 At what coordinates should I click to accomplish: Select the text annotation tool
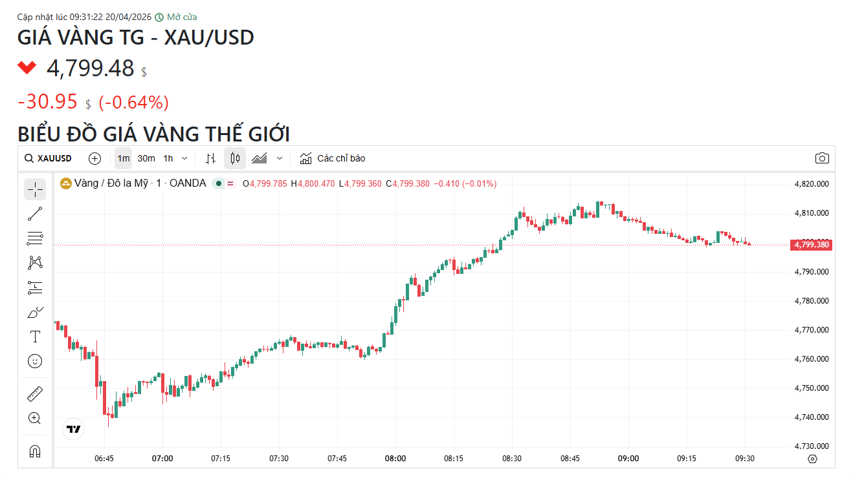[x=35, y=337]
